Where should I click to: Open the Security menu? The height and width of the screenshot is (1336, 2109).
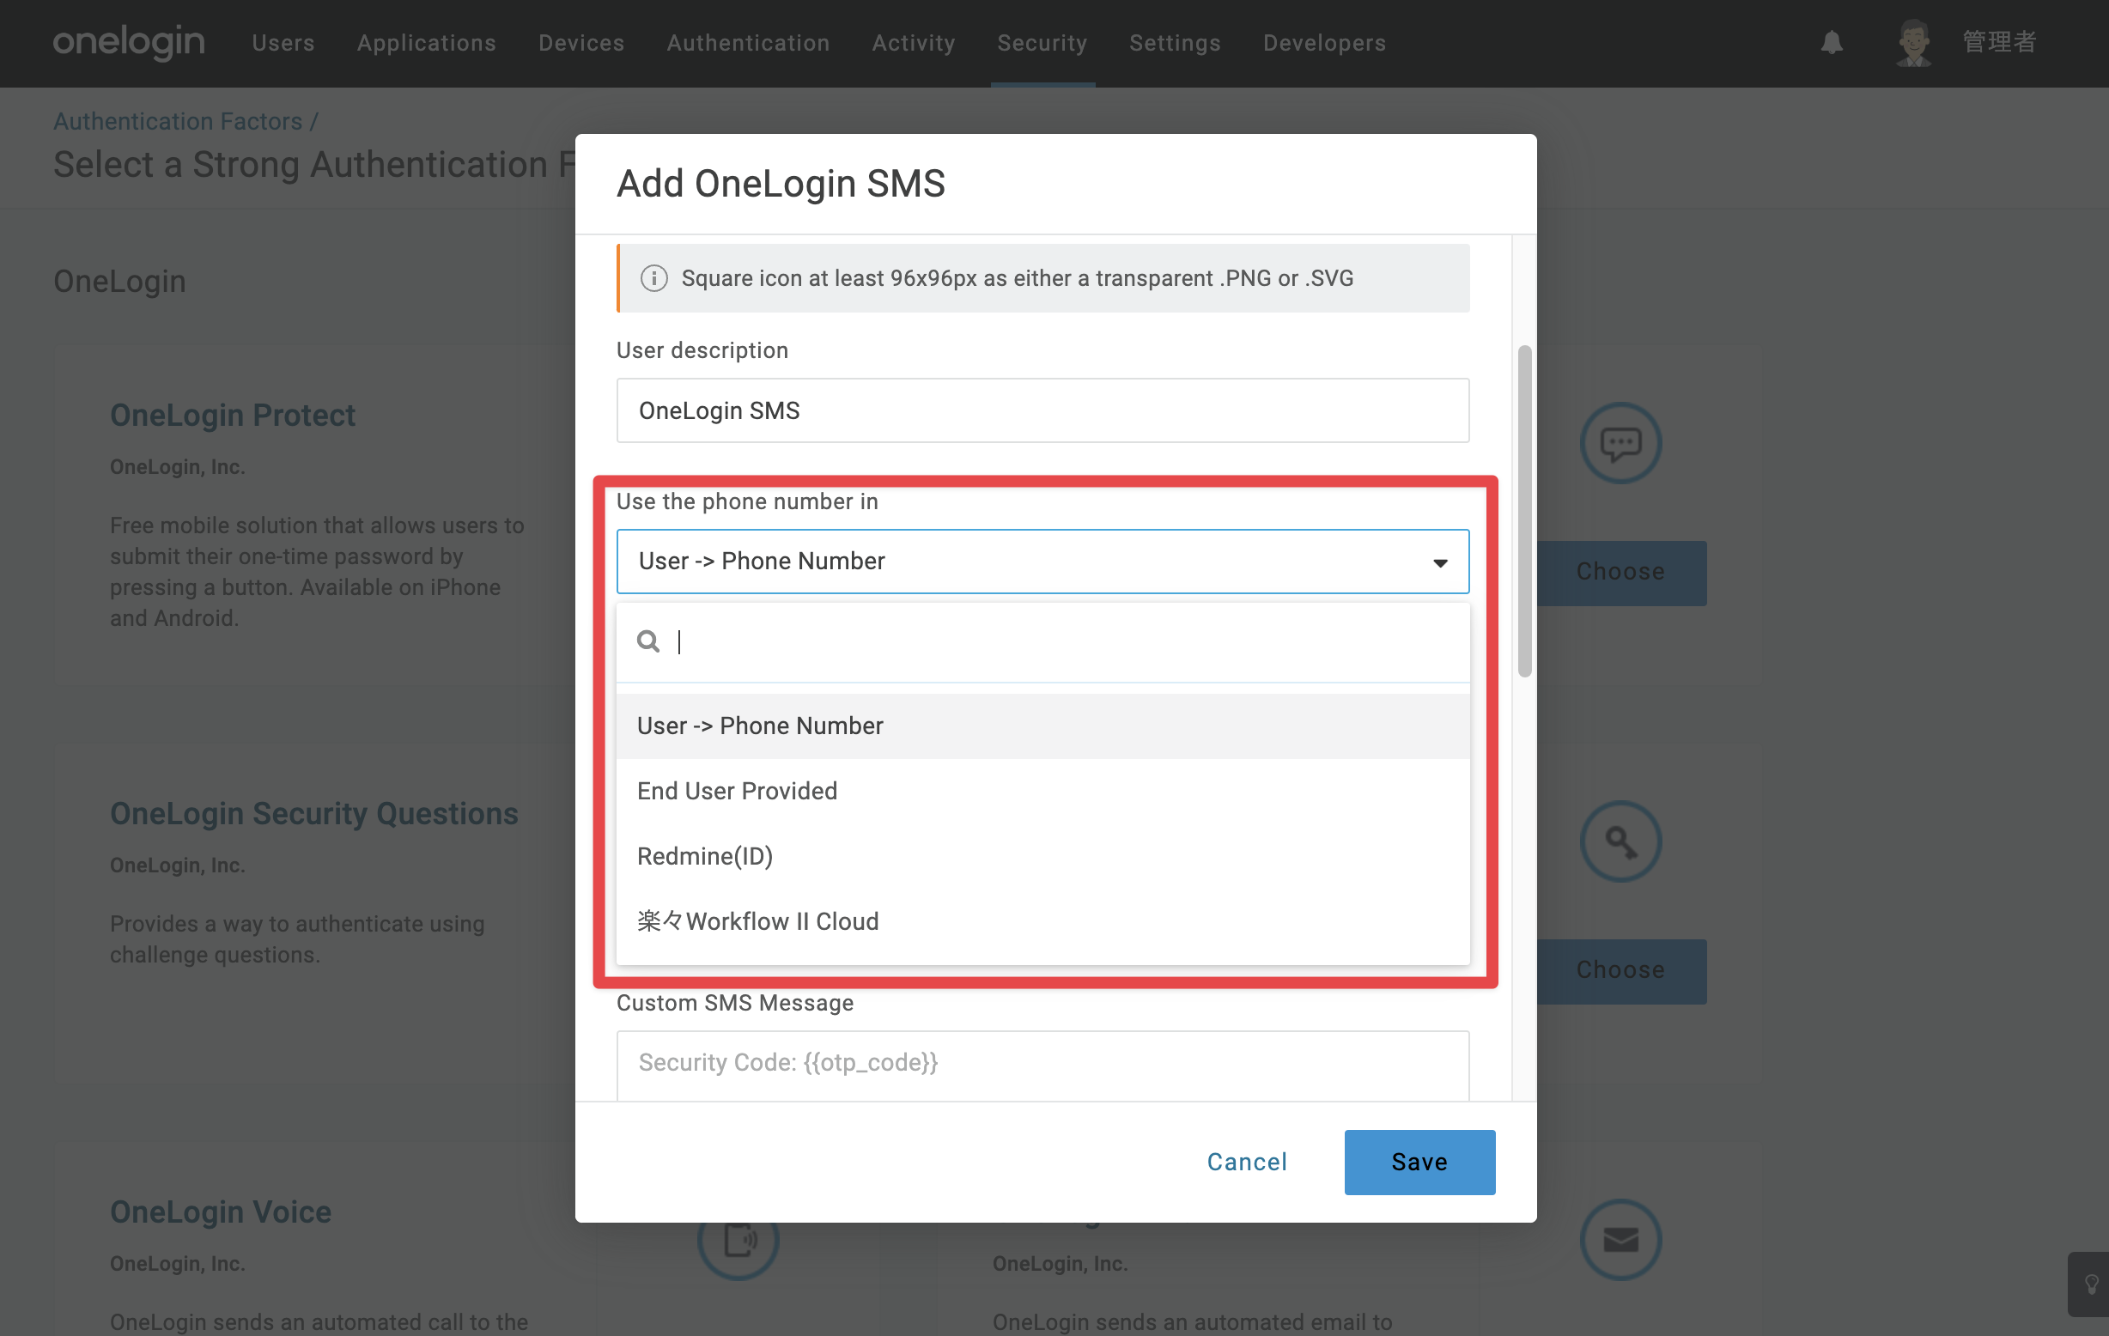tap(1042, 42)
